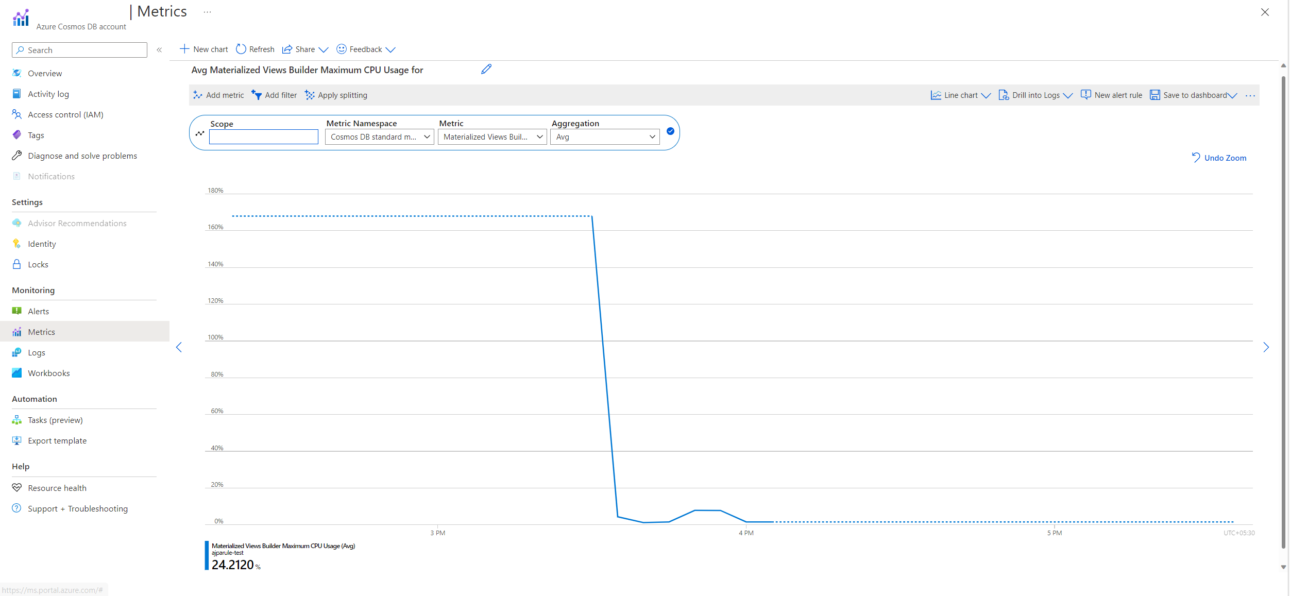Expand the Aggregation Avg dropdown
The height and width of the screenshot is (596, 1290).
[x=605, y=137]
